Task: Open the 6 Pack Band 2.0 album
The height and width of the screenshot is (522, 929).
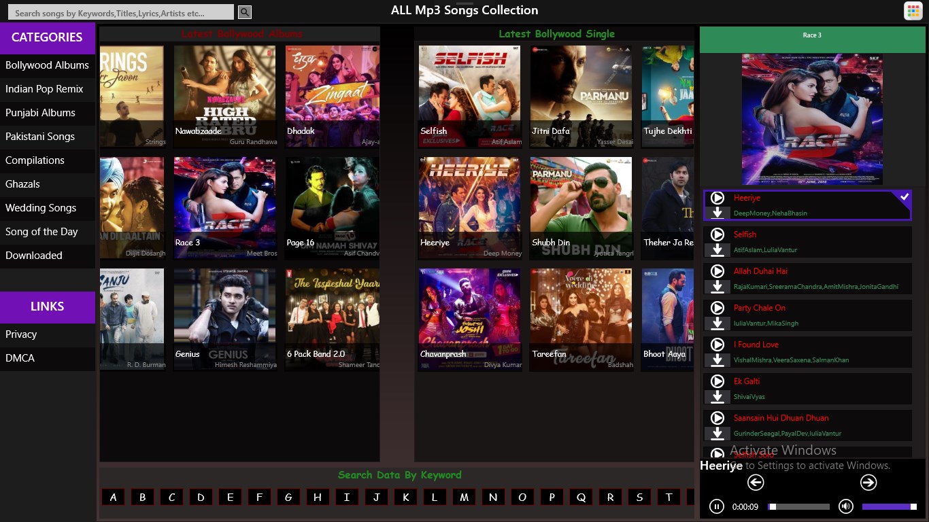Action: tap(333, 319)
